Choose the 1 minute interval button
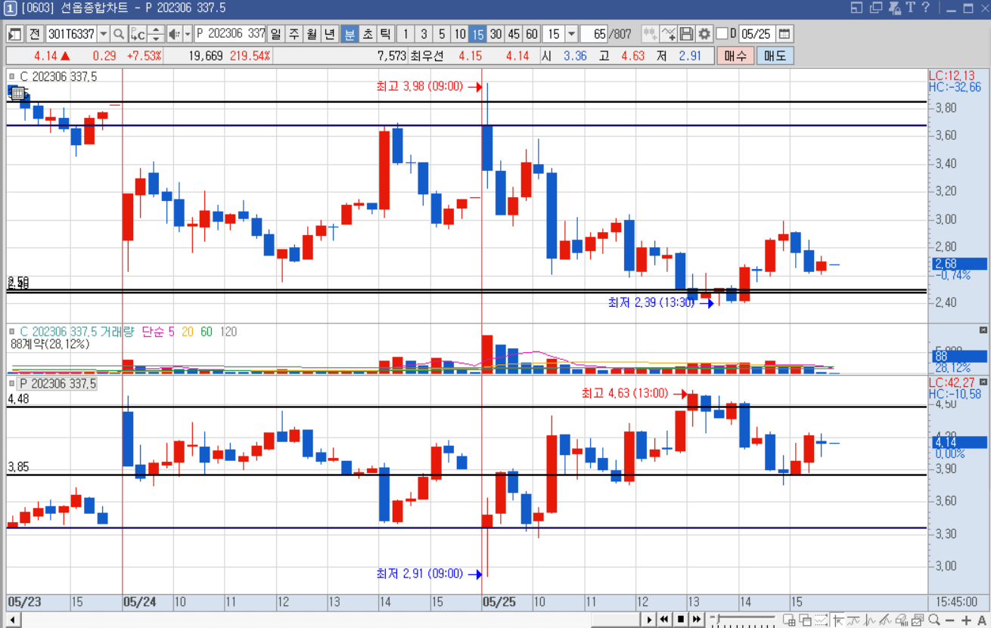991x628 pixels. pyautogui.click(x=406, y=34)
